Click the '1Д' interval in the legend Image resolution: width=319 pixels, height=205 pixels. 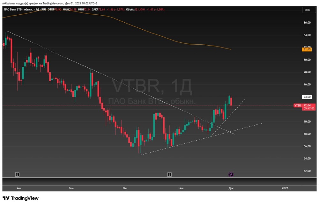[37, 10]
